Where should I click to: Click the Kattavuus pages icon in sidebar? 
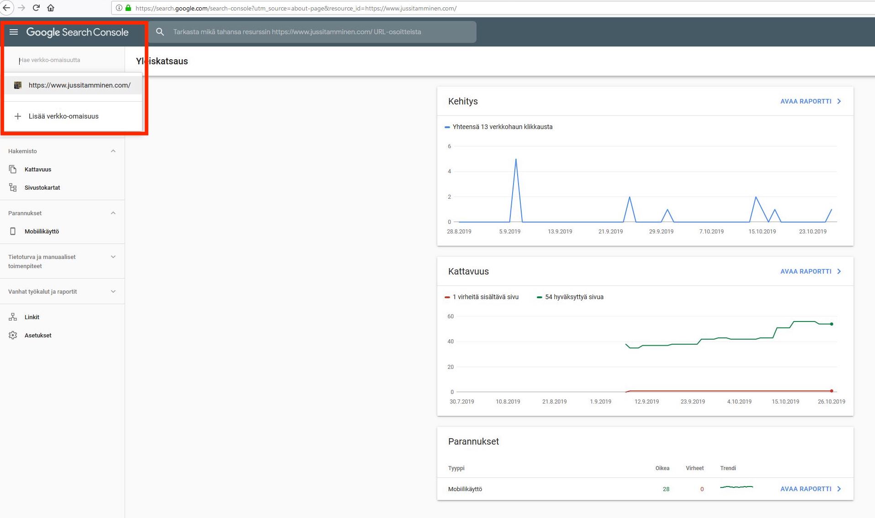pos(13,169)
